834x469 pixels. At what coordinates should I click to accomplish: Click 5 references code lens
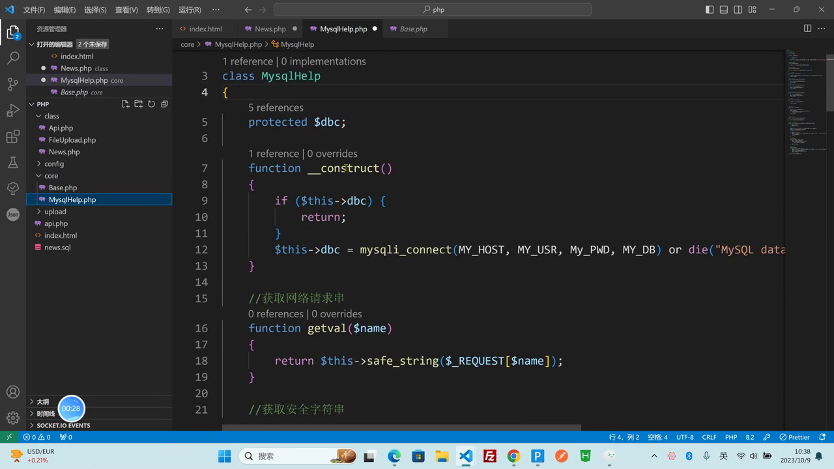(x=276, y=107)
